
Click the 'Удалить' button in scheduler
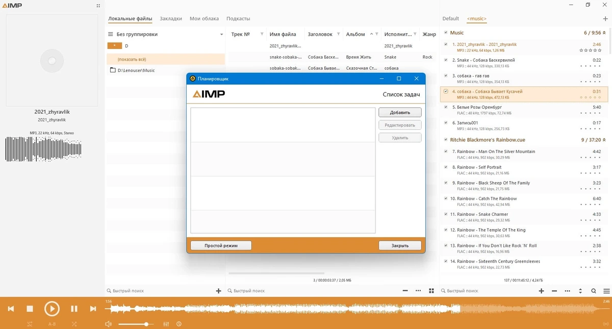400,138
